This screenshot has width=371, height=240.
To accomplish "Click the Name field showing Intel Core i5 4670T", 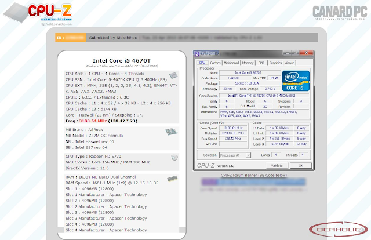I will point(250,72).
